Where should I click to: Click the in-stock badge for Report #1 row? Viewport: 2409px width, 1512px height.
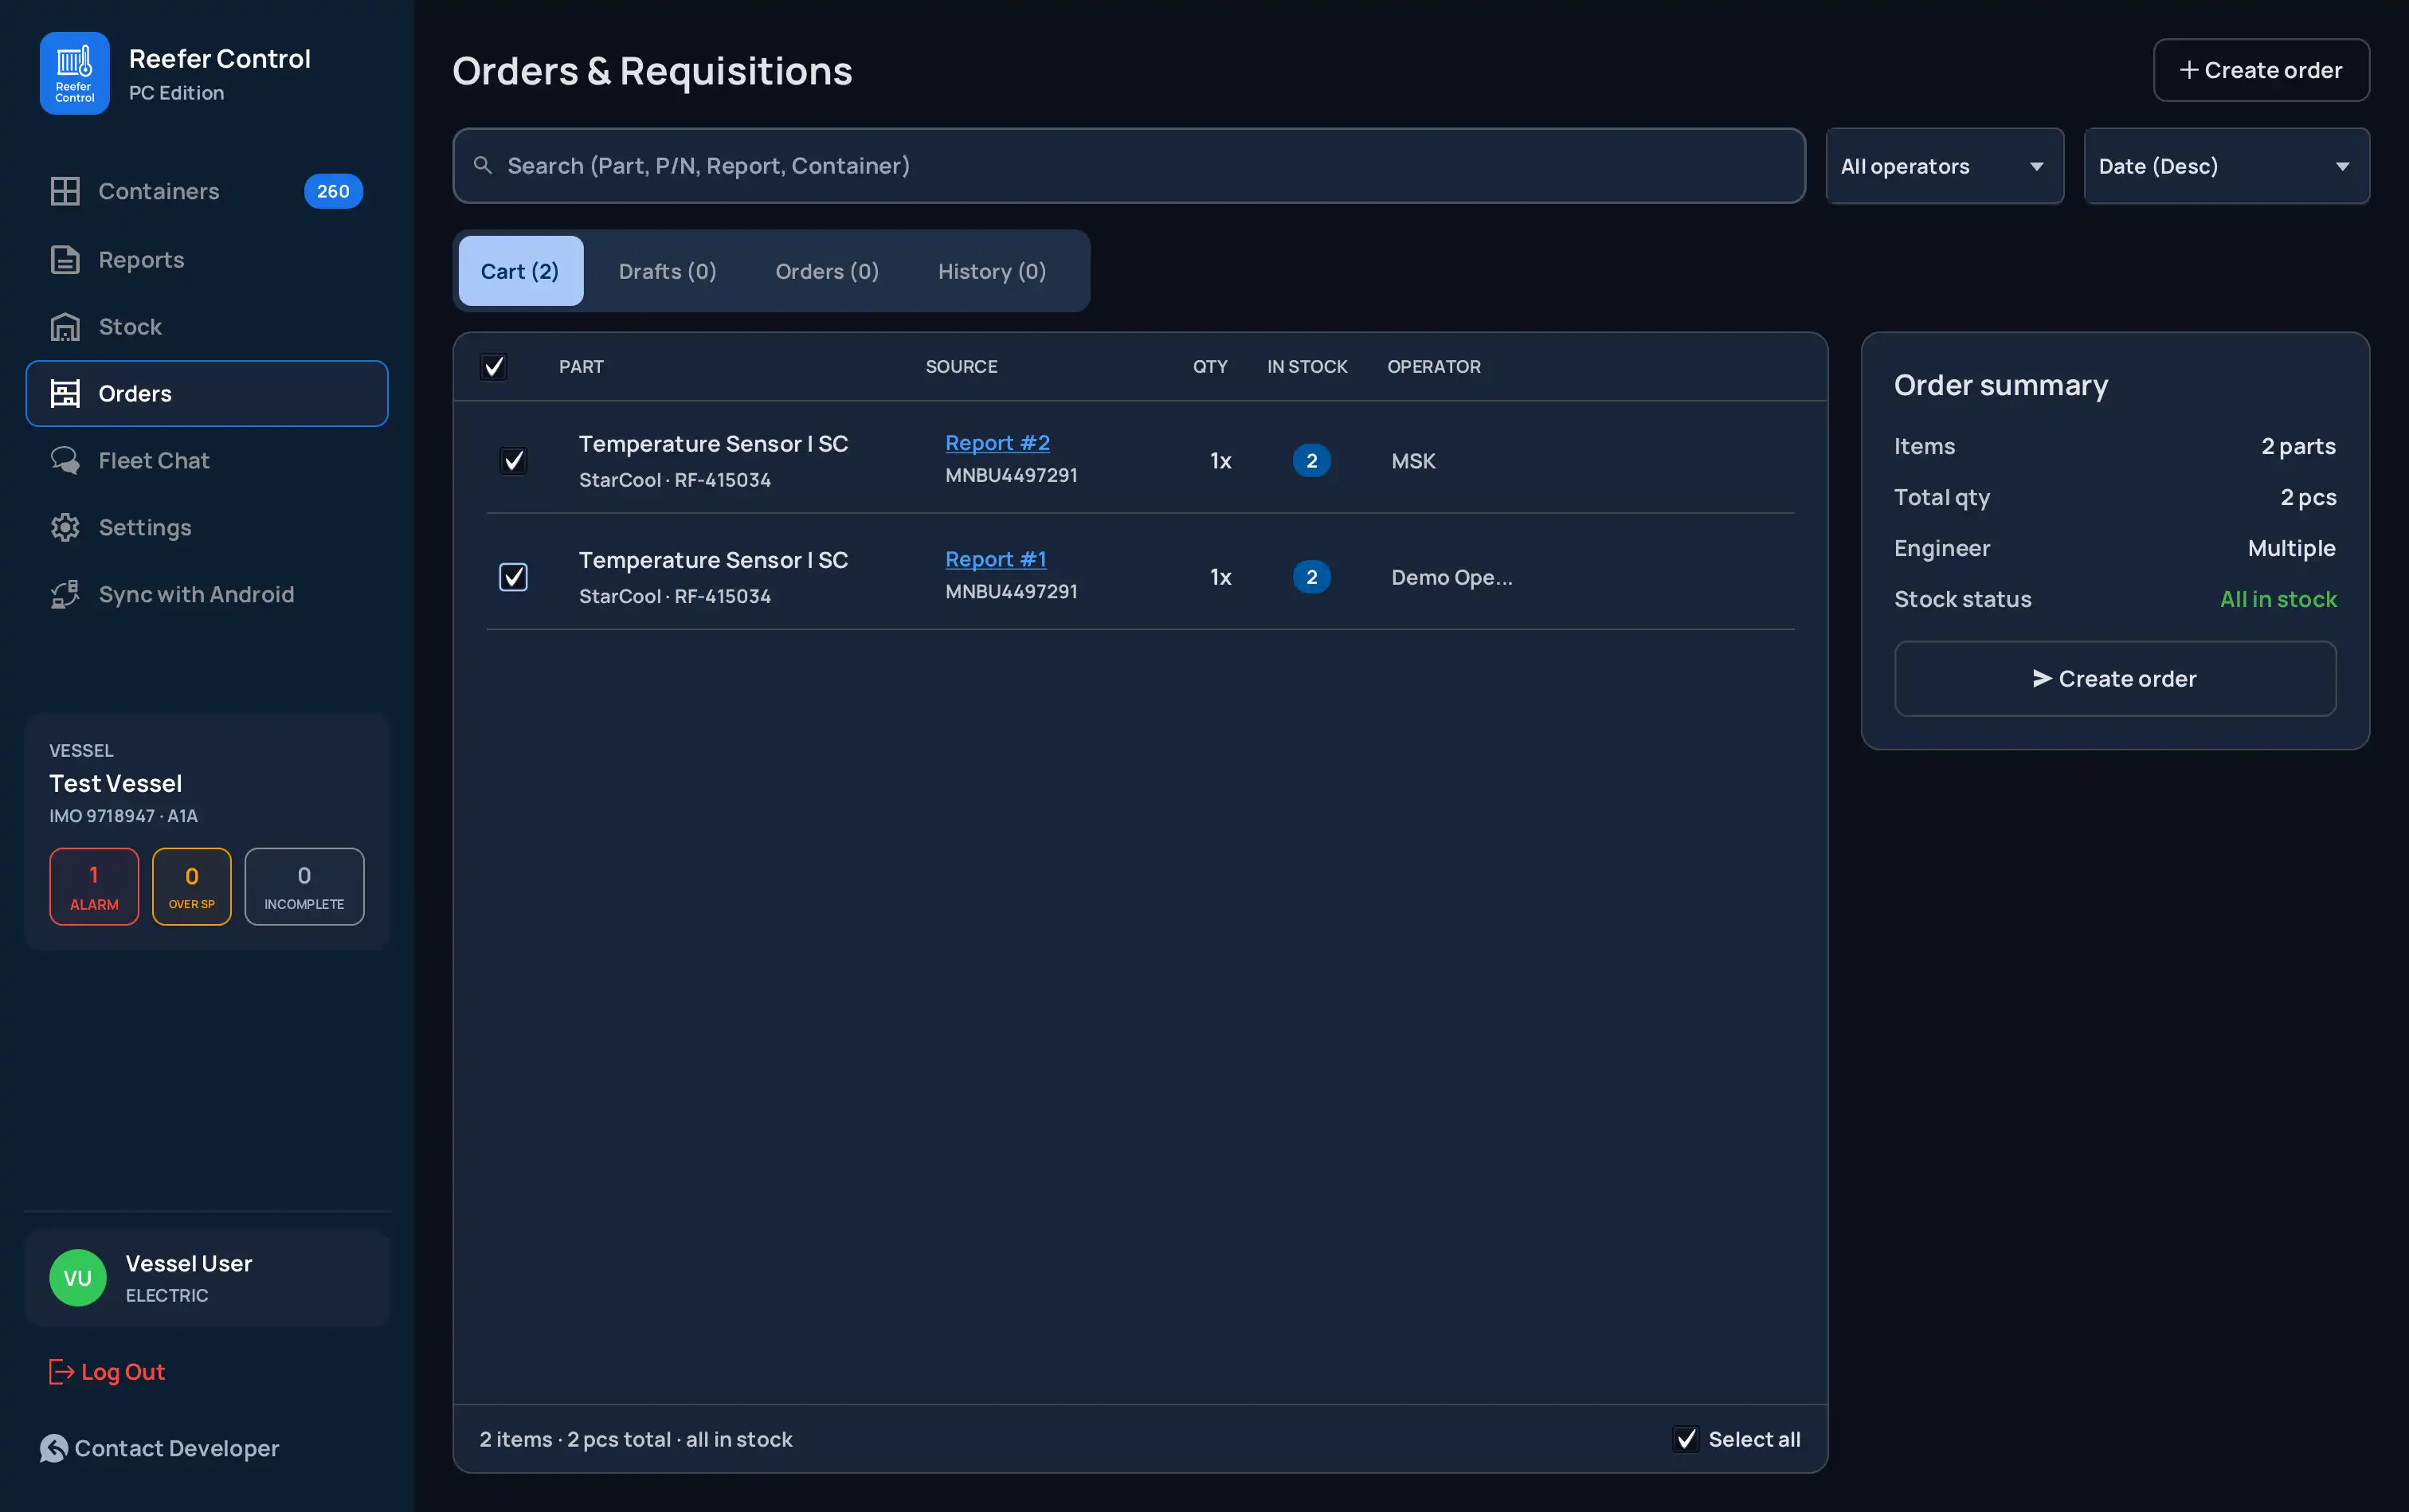(1311, 577)
